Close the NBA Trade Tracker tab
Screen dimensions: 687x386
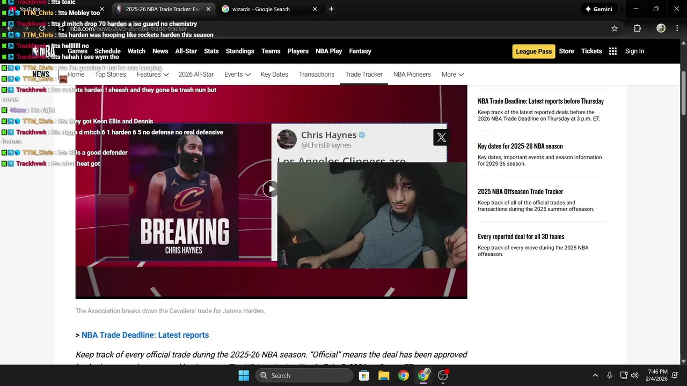[208, 9]
